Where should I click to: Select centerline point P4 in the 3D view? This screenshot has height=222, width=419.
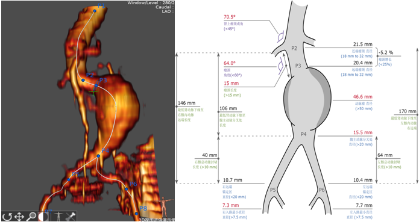(x=98, y=156)
